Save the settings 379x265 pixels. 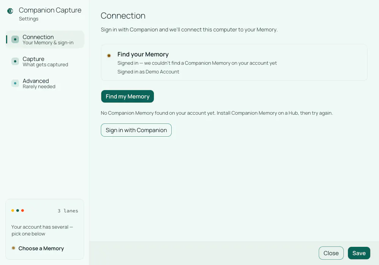click(x=359, y=253)
